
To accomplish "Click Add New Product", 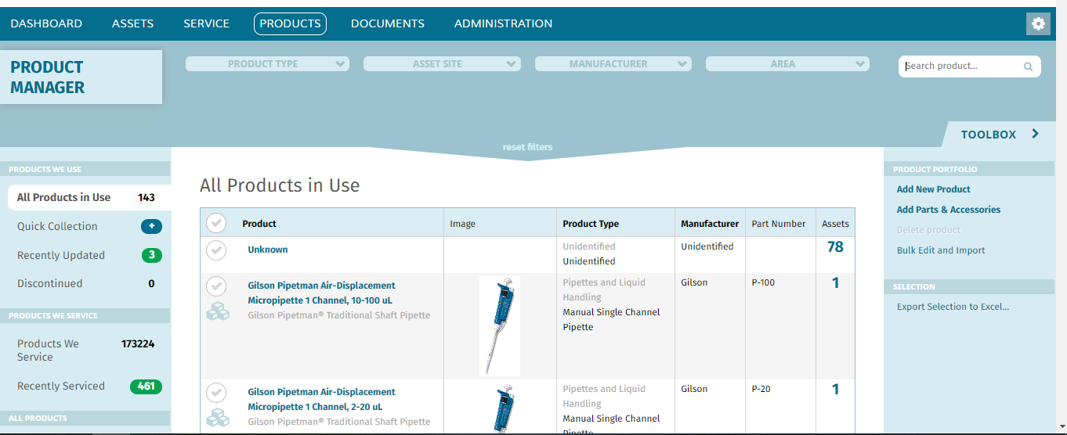I will point(933,189).
